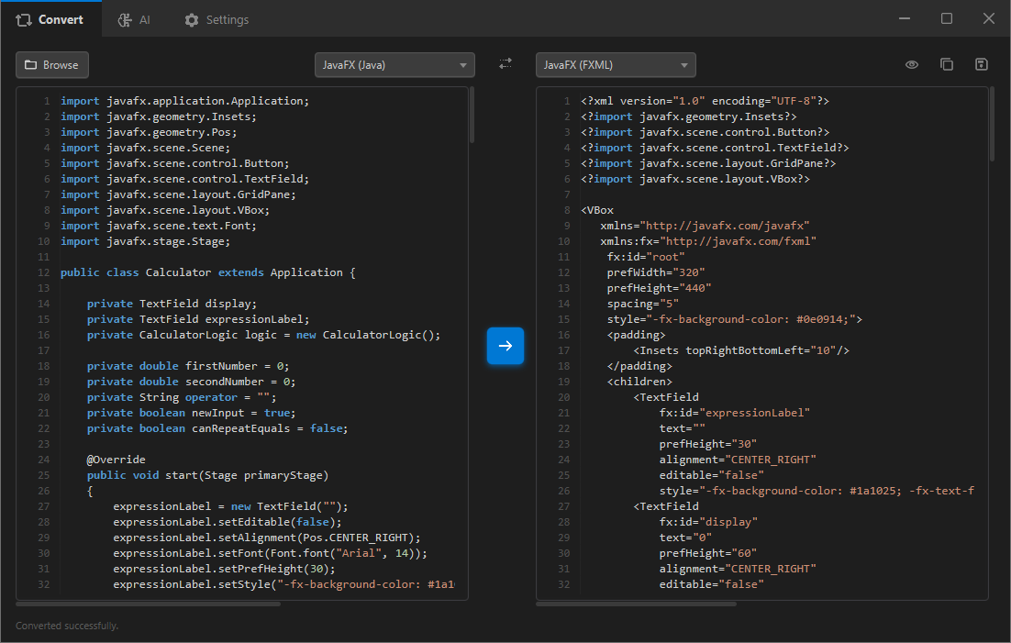Open the JavaFX (FXML) target dropdown
1011x643 pixels.
pos(616,65)
